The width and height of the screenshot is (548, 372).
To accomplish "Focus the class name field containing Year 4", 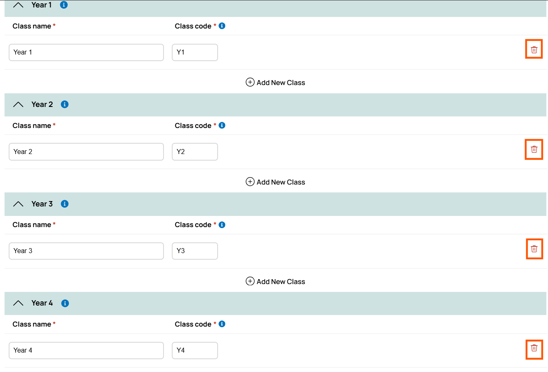I will (x=86, y=351).
